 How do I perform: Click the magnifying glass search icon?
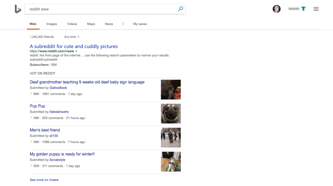tap(180, 9)
